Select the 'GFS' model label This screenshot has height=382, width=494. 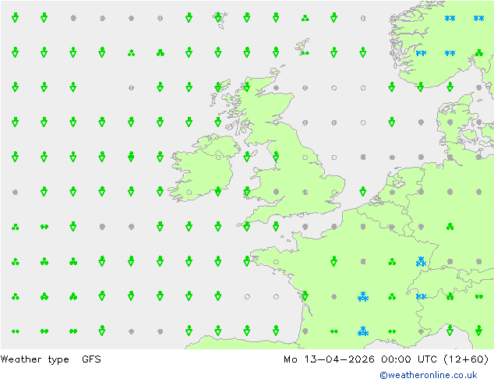tap(91, 359)
